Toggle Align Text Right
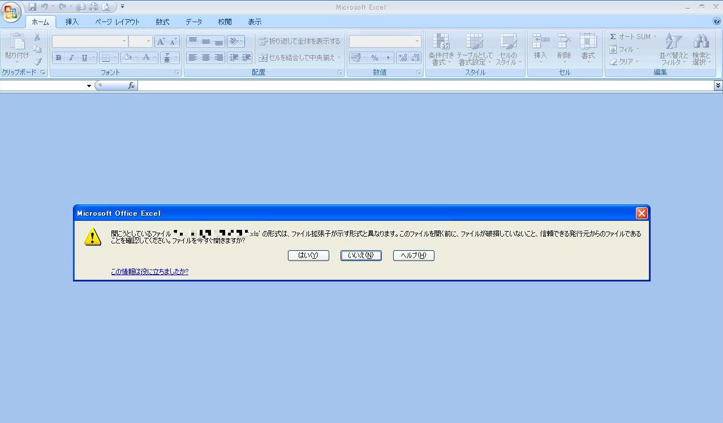723x423 pixels. coord(219,58)
